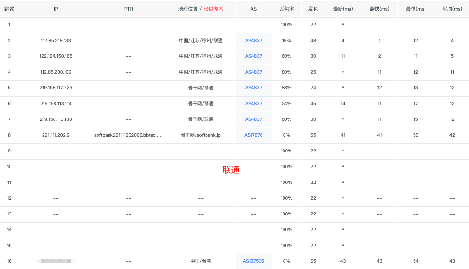The image size is (469, 269).
Task: Click the blurred IP in hop 16
Action: [56, 261]
